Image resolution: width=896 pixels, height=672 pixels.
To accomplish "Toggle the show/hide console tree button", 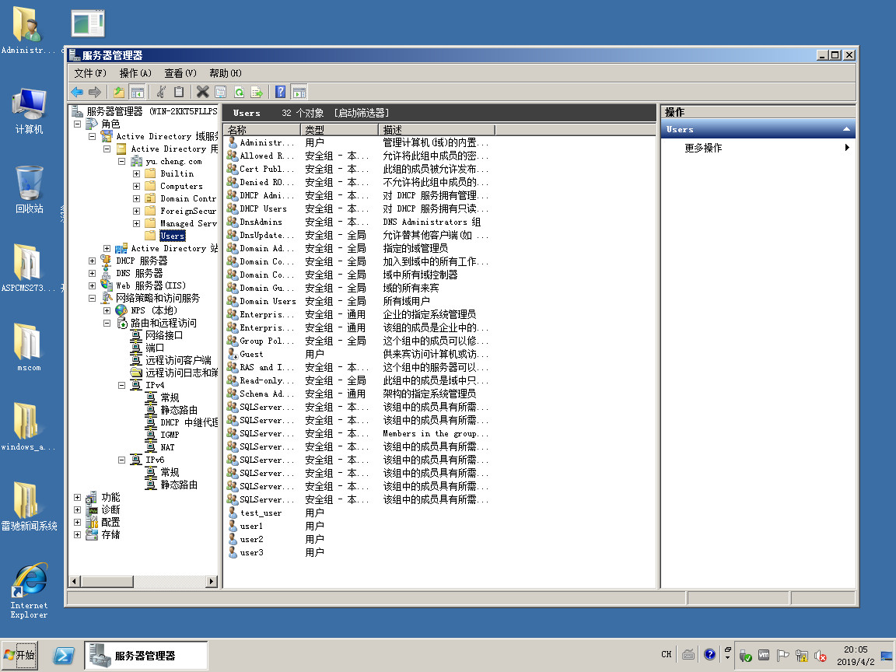I will coord(138,92).
